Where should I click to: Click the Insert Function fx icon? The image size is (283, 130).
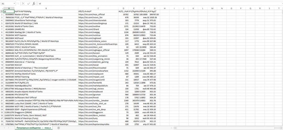34,4
